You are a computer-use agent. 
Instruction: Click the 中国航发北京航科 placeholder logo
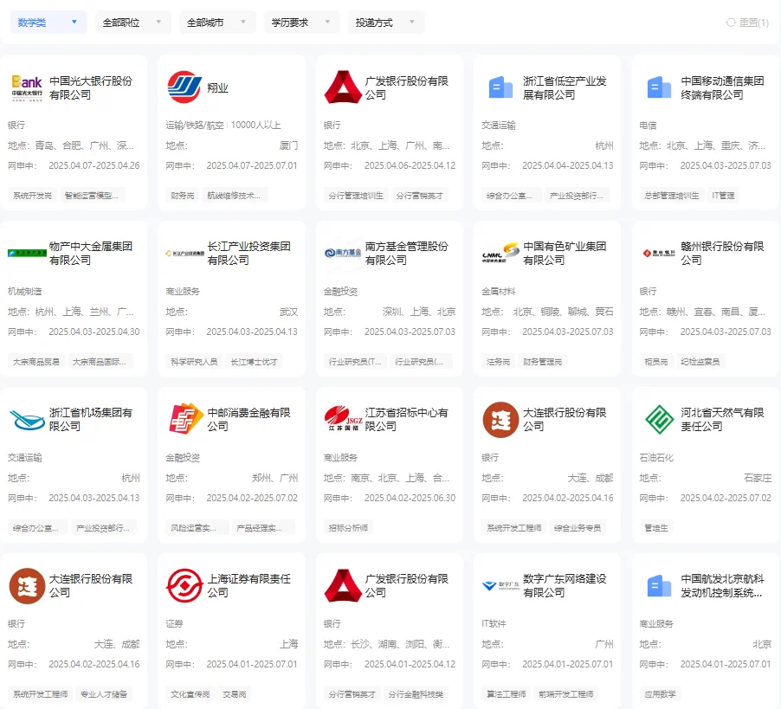point(658,586)
